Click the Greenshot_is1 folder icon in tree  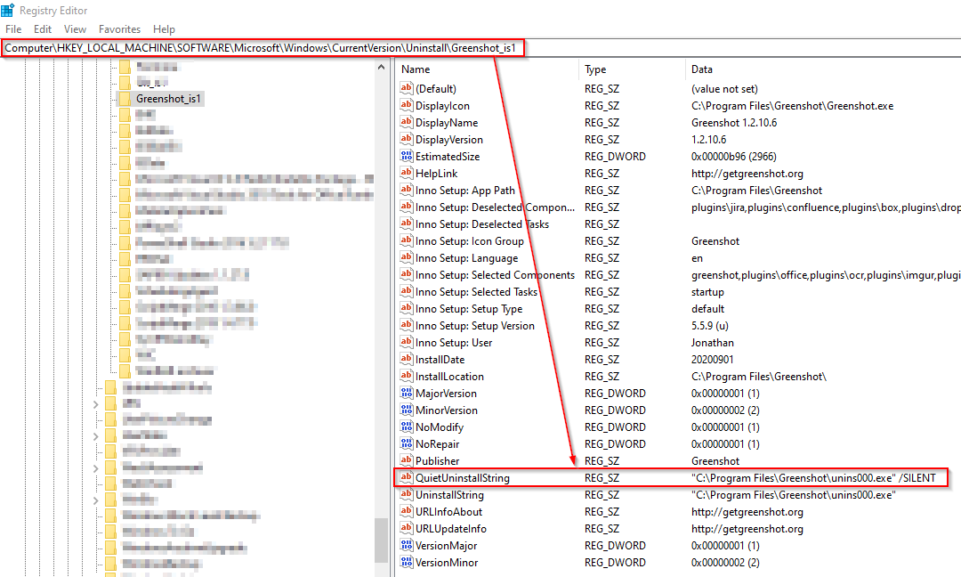coord(125,99)
